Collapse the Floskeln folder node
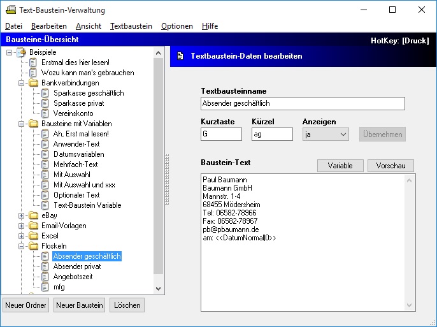The image size is (437, 327). (22, 246)
